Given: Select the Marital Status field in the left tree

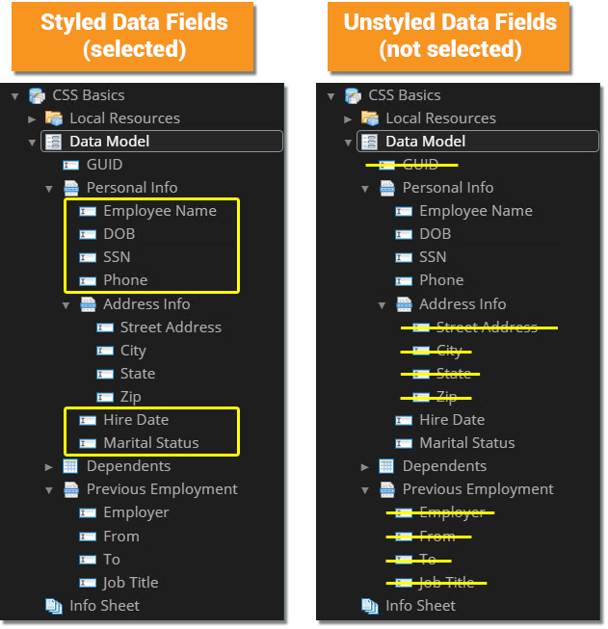Looking at the screenshot, I should pyautogui.click(x=150, y=443).
